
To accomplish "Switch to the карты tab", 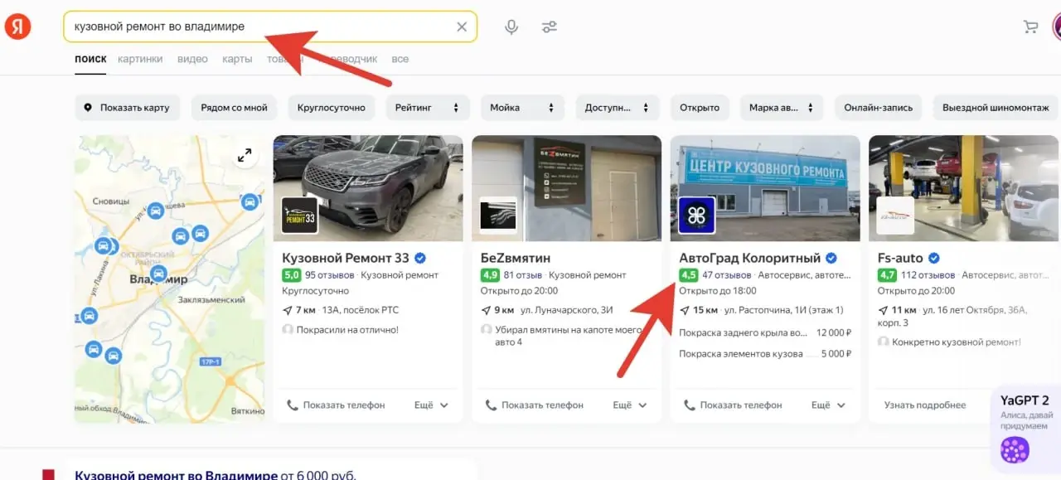I will tap(237, 59).
